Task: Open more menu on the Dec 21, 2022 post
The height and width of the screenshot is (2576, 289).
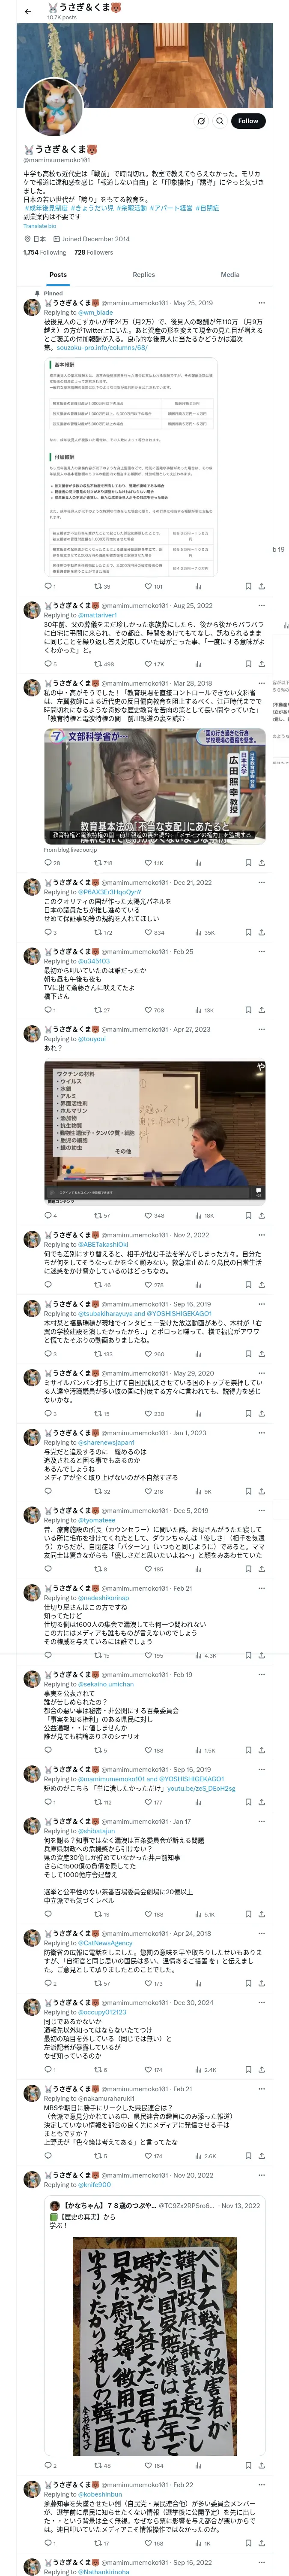Action: [261, 882]
